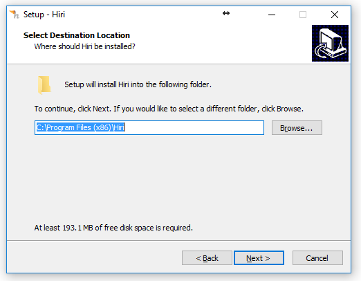The width and height of the screenshot is (361, 281).
Task: Continue installation with the Next button
Action: pos(259,258)
